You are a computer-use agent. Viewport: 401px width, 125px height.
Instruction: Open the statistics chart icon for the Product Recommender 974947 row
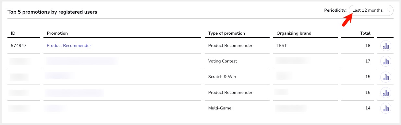[x=386, y=46]
